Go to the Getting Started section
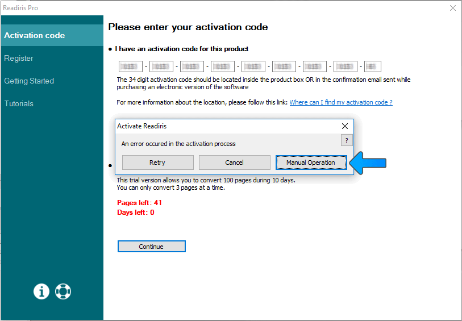This screenshot has height=321, width=462. tap(29, 81)
